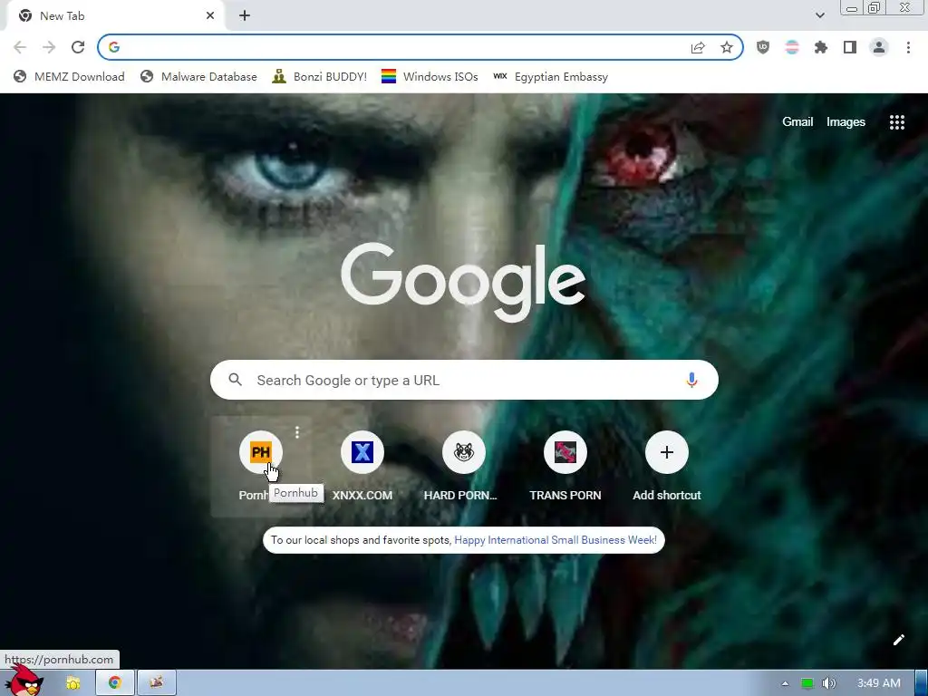Click the Google G icon in address bar
Image resolution: width=928 pixels, height=696 pixels.
(114, 47)
